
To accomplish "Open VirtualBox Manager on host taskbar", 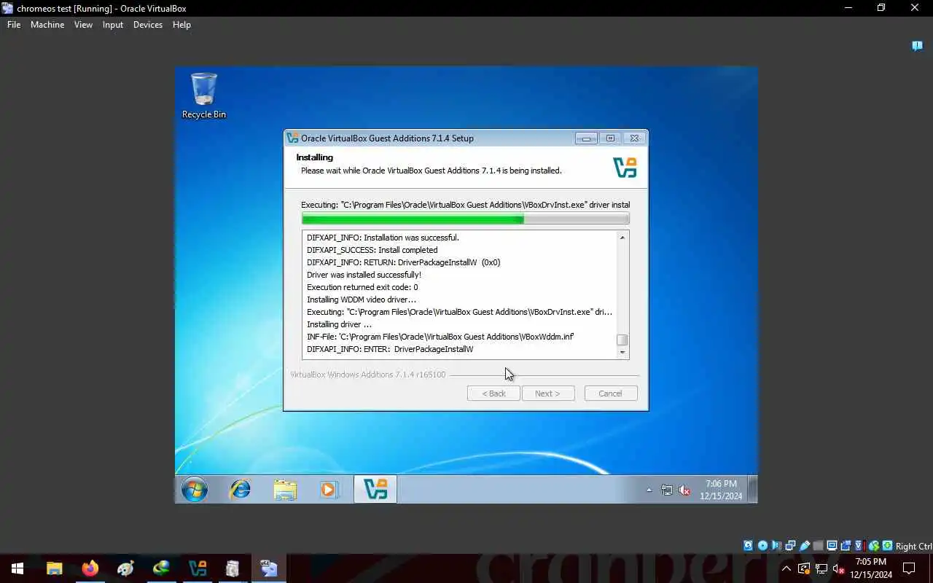I will point(198,568).
